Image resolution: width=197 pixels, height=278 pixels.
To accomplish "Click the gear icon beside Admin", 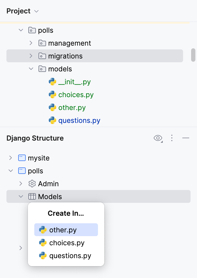I will click(32, 184).
